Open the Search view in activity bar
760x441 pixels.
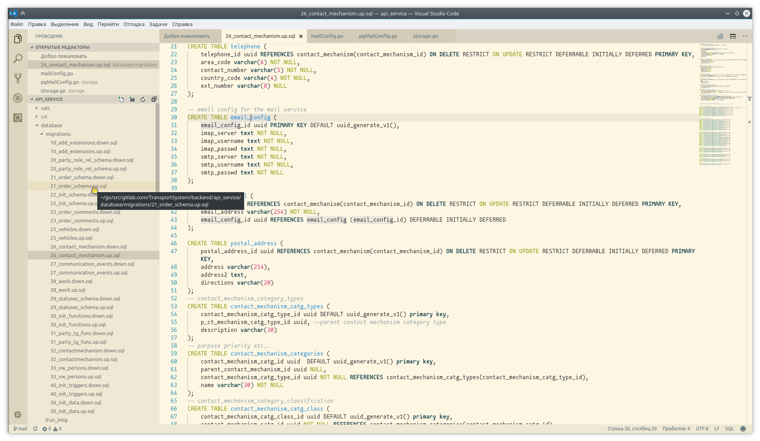tap(18, 59)
